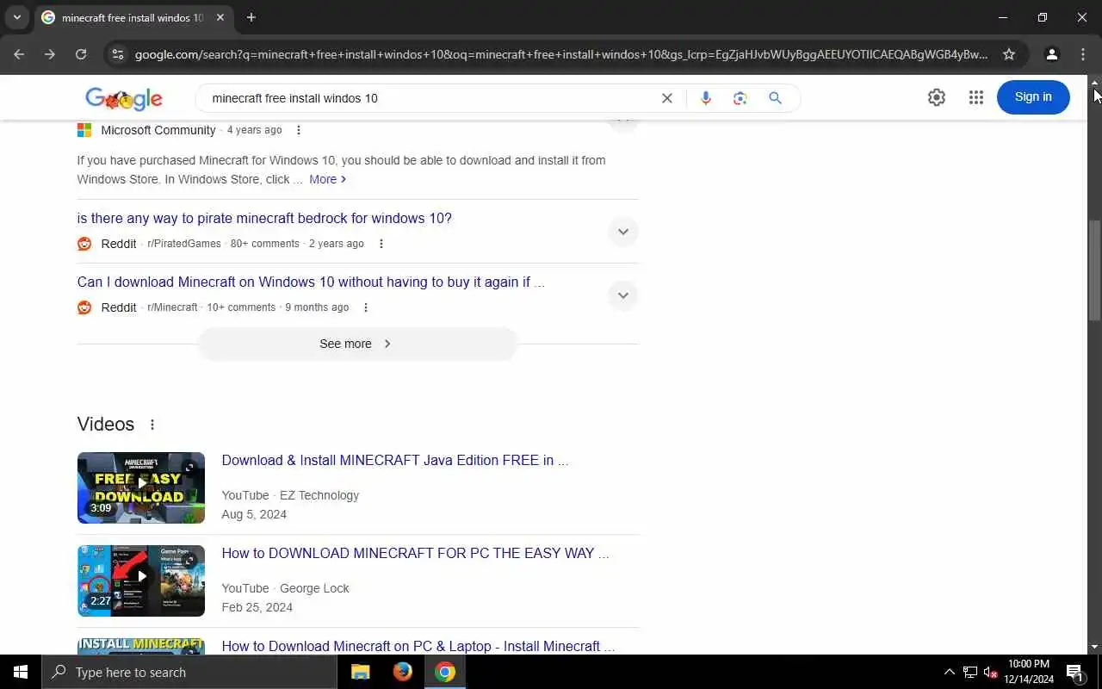The height and width of the screenshot is (689, 1102).
Task: Play EZ Technology 3:09 video thumbnail
Action: tap(141, 487)
